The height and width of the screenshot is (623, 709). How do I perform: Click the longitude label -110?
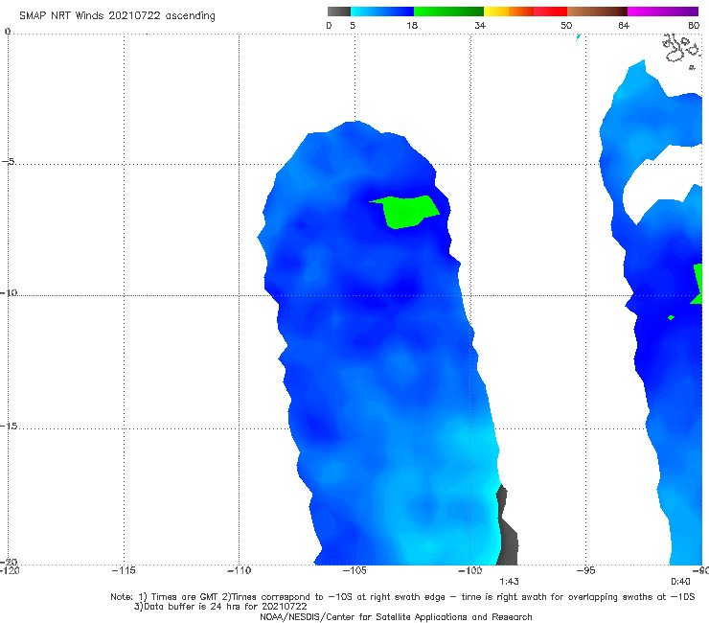[x=239, y=570]
